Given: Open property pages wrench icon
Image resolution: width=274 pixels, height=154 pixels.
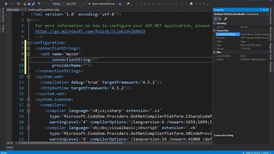Looking at the screenshot, I should pos(226,19).
